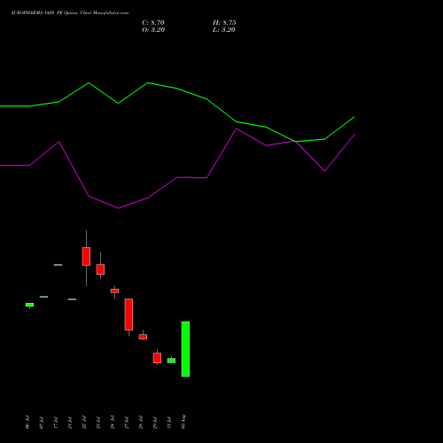
Task: Click the 24 Jul date label
Action: (113, 423)
